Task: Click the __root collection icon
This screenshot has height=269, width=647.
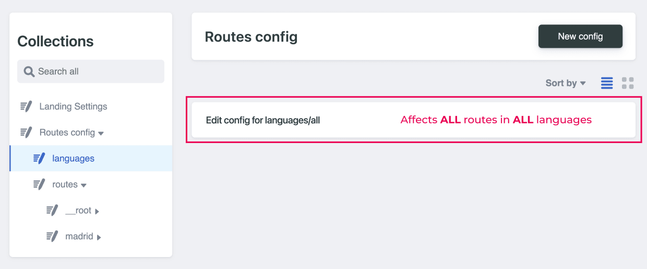Action: click(x=52, y=210)
